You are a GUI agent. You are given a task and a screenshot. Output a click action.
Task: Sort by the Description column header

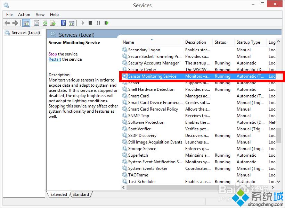coord(198,42)
